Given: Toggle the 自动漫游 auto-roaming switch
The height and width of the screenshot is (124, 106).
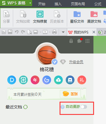Looking at the screenshot, I should (x=84, y=107).
